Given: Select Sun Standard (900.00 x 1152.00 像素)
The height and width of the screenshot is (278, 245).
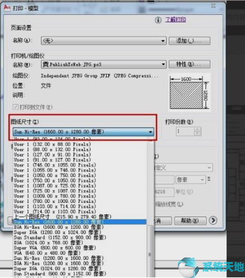Looking at the screenshot, I should [80, 274].
